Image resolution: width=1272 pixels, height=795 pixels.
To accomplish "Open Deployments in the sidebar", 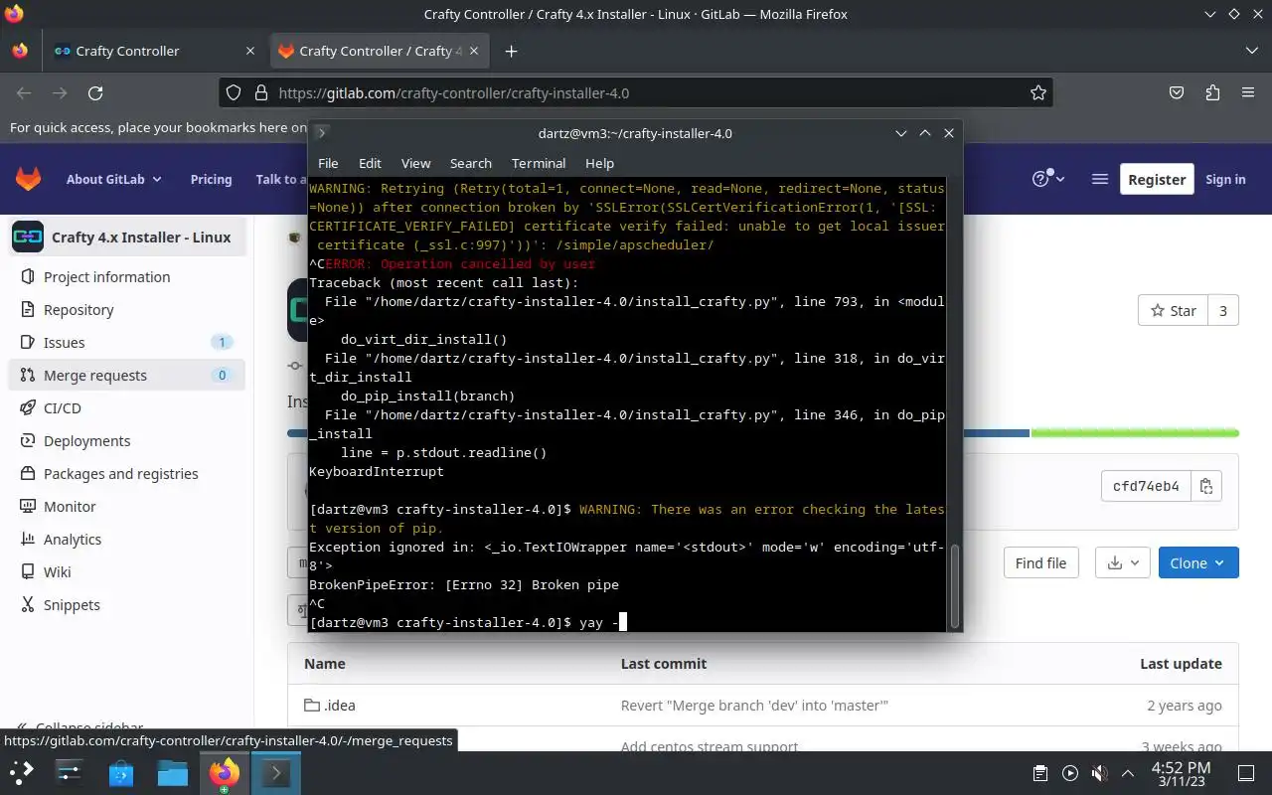I will 126,440.
